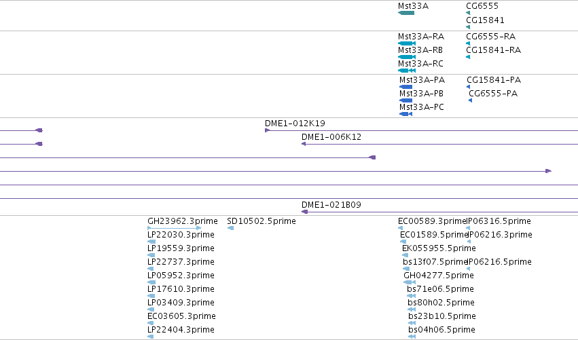This screenshot has height=340, width=578.
Task: Click the LP03409.3prime label
Action: click(181, 303)
